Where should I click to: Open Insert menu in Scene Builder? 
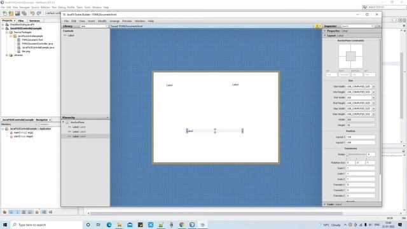(92, 21)
